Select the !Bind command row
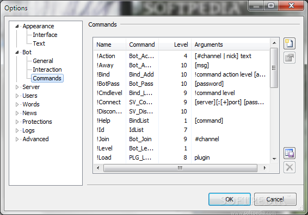This screenshot has width=308, height=215. pos(182,74)
